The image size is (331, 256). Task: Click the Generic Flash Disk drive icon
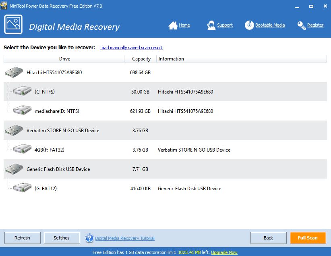(x=14, y=169)
